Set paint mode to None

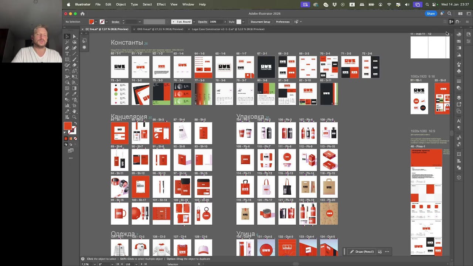(x=75, y=139)
